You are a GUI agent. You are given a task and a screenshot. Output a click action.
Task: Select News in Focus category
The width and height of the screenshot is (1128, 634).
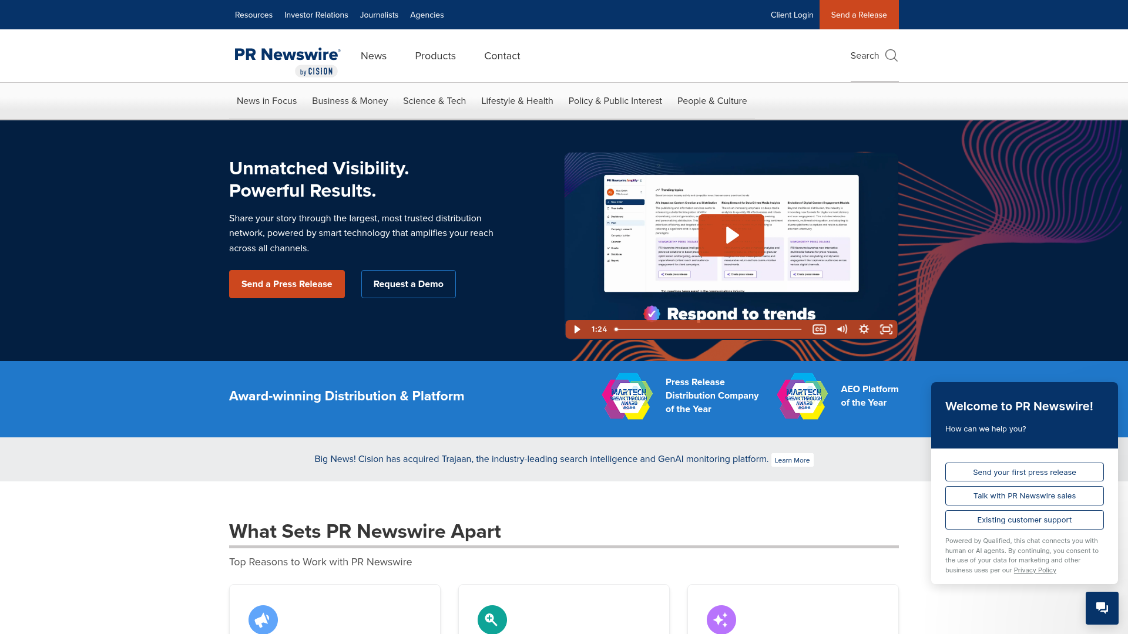267,101
